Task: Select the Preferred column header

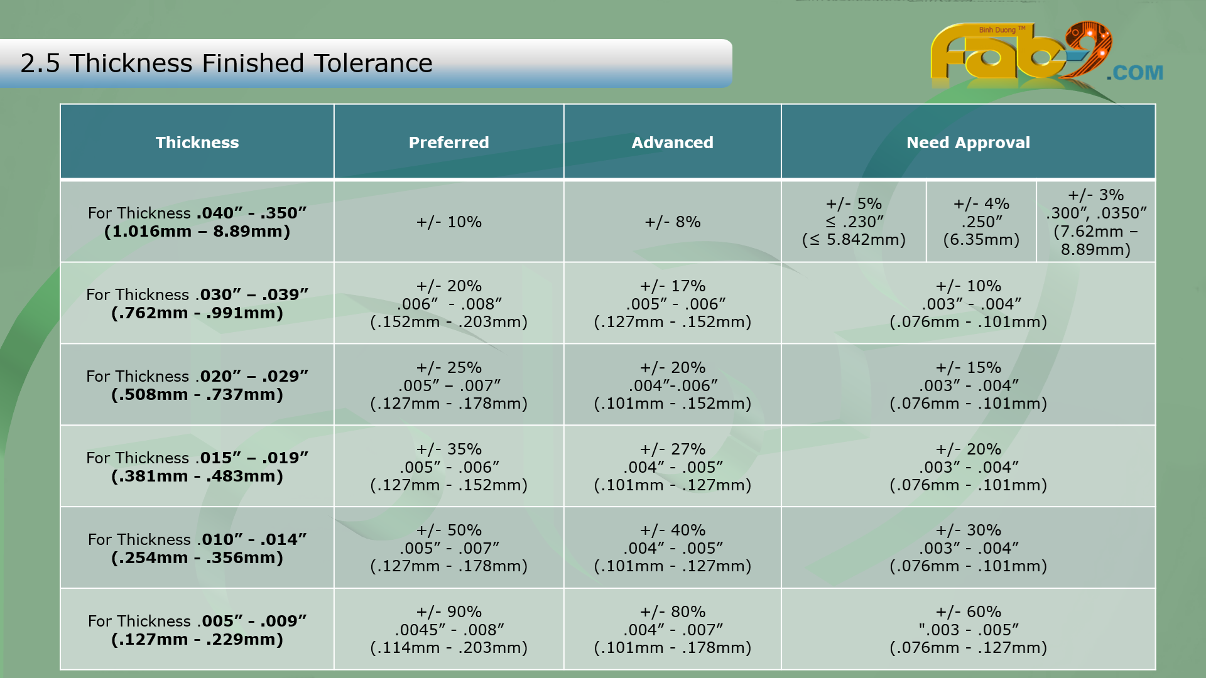Action: pyautogui.click(x=448, y=143)
